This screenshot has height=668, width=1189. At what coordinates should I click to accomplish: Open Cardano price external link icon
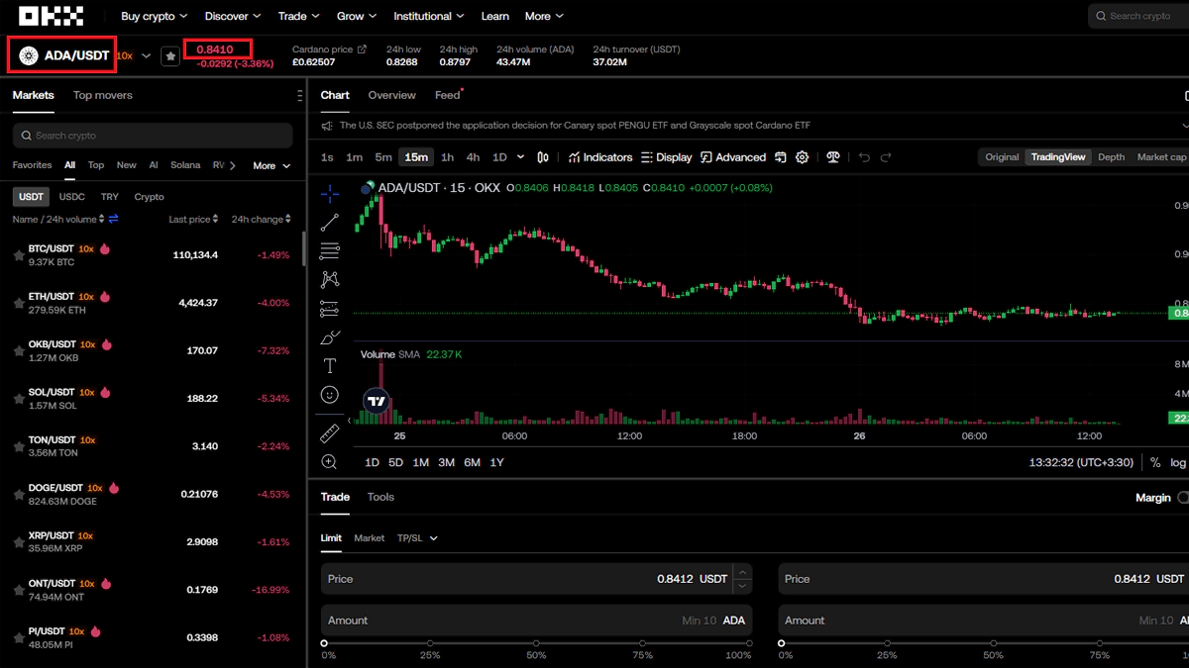tap(362, 49)
